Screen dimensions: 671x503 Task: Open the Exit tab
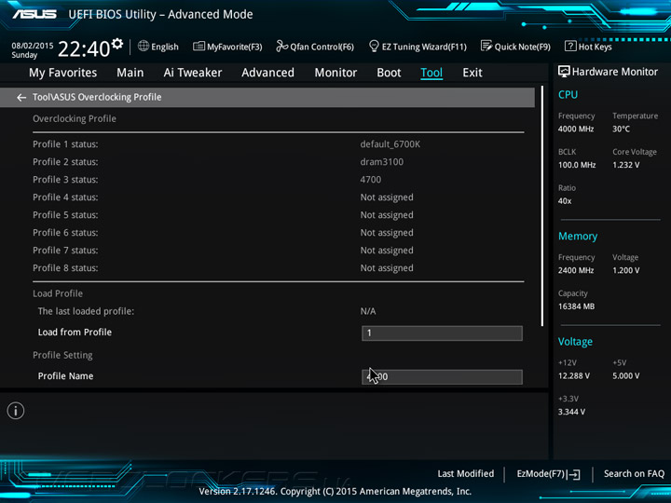(472, 73)
